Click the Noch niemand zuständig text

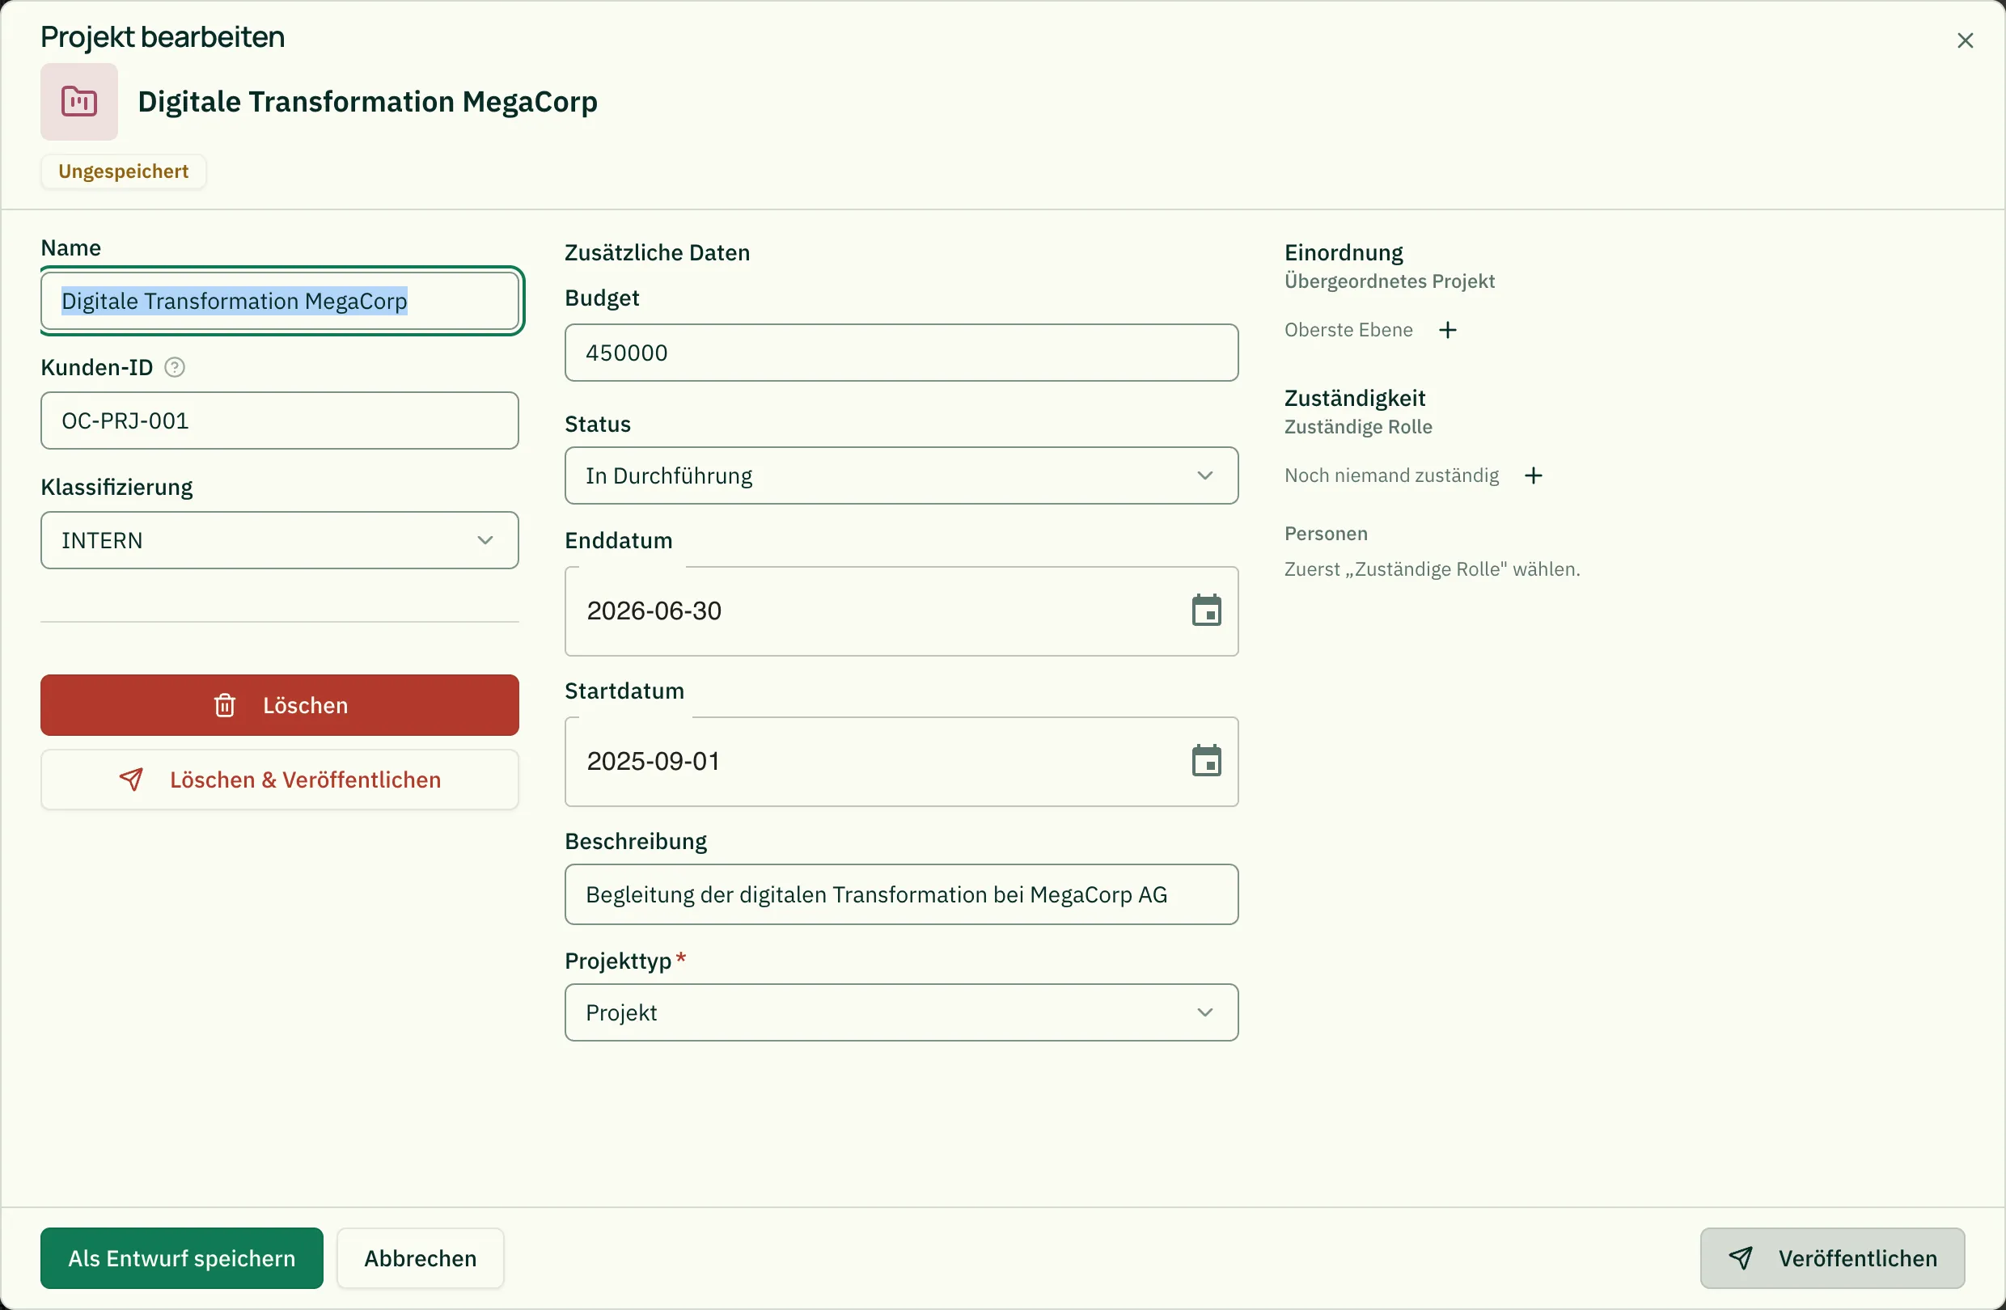[1390, 476]
